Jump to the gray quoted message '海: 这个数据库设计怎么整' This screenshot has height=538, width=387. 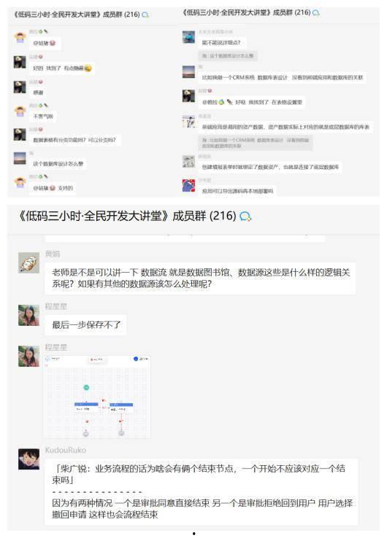click(228, 55)
